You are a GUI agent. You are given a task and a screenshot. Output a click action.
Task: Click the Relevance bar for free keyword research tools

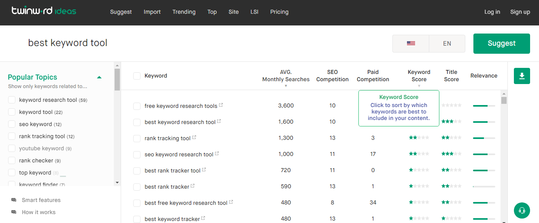point(484,105)
